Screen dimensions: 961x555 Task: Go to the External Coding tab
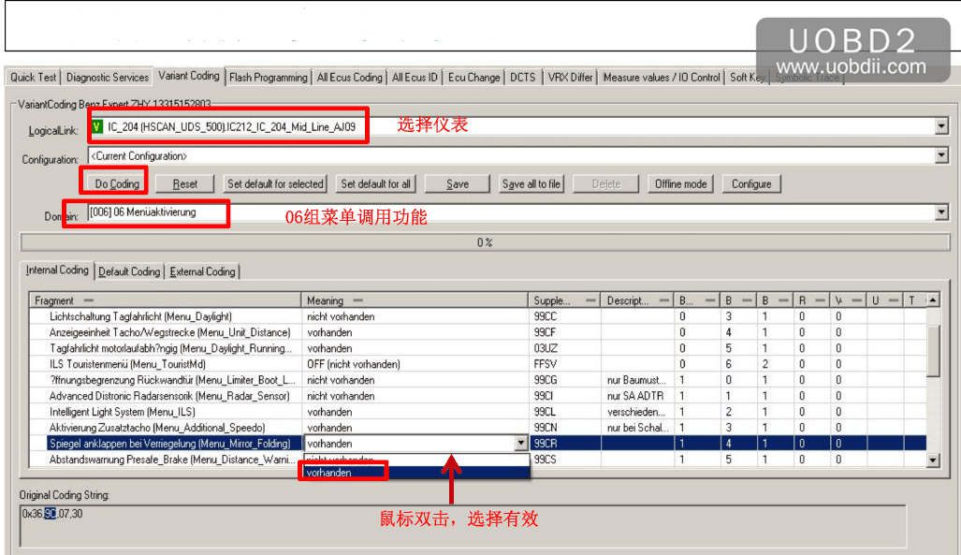click(202, 271)
